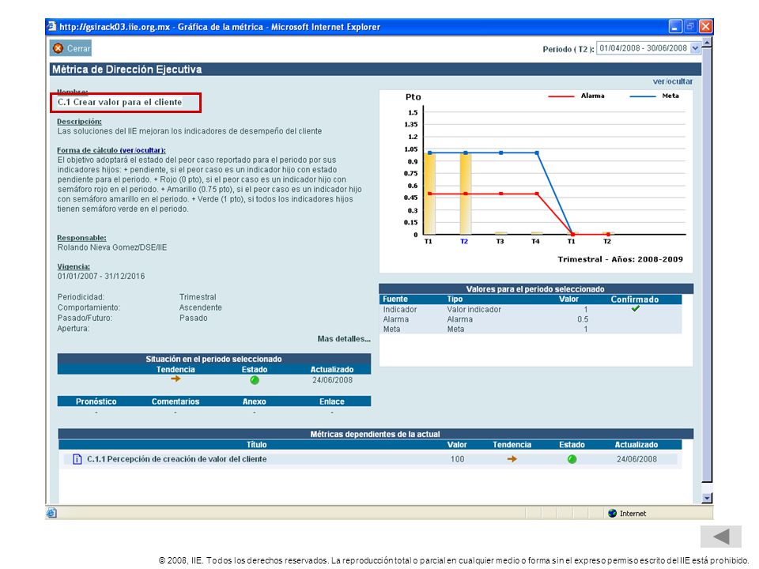Click the Internet Explorer page icon in title bar
The image size is (759, 569).
(52, 26)
